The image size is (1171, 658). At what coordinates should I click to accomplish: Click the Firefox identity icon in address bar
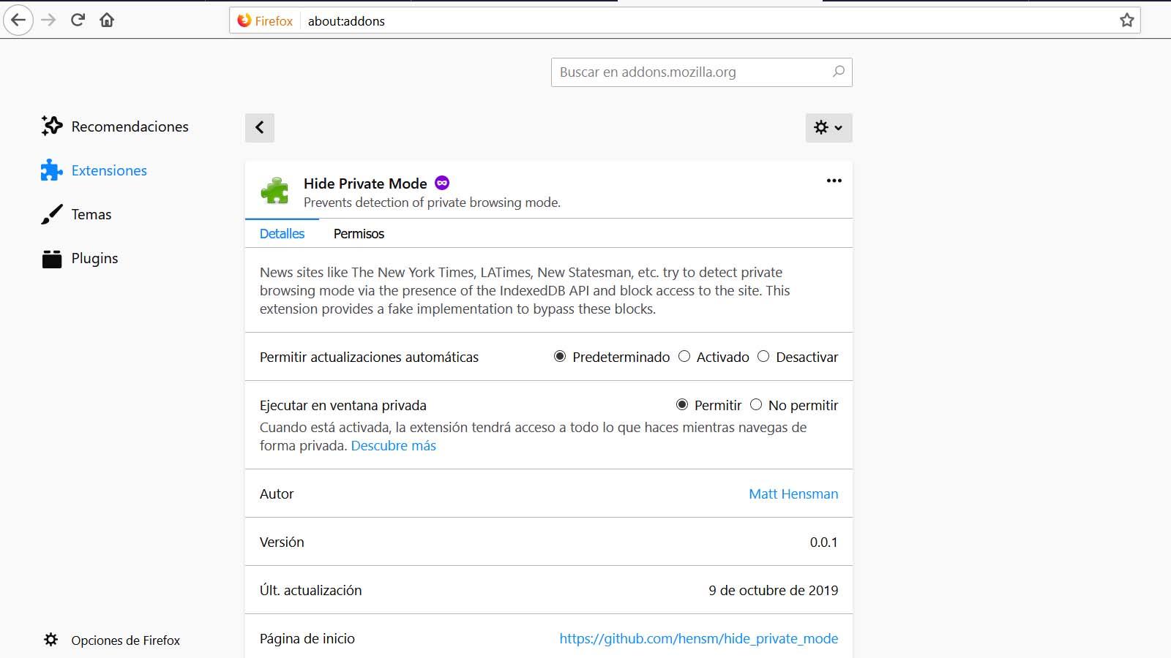click(244, 20)
